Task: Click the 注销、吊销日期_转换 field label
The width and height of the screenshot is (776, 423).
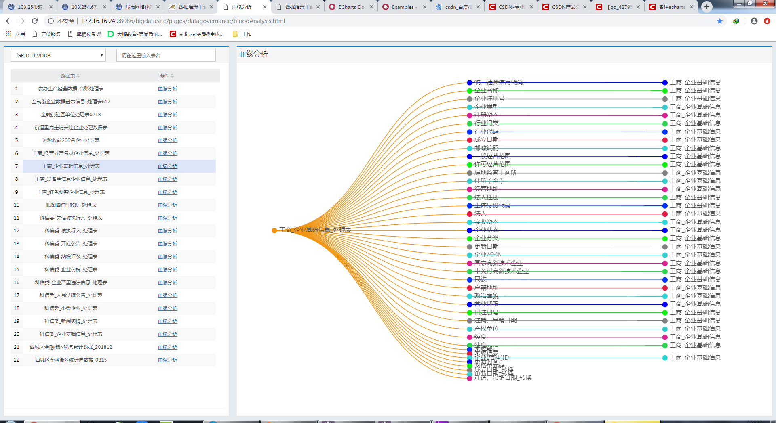Action: 503,378
